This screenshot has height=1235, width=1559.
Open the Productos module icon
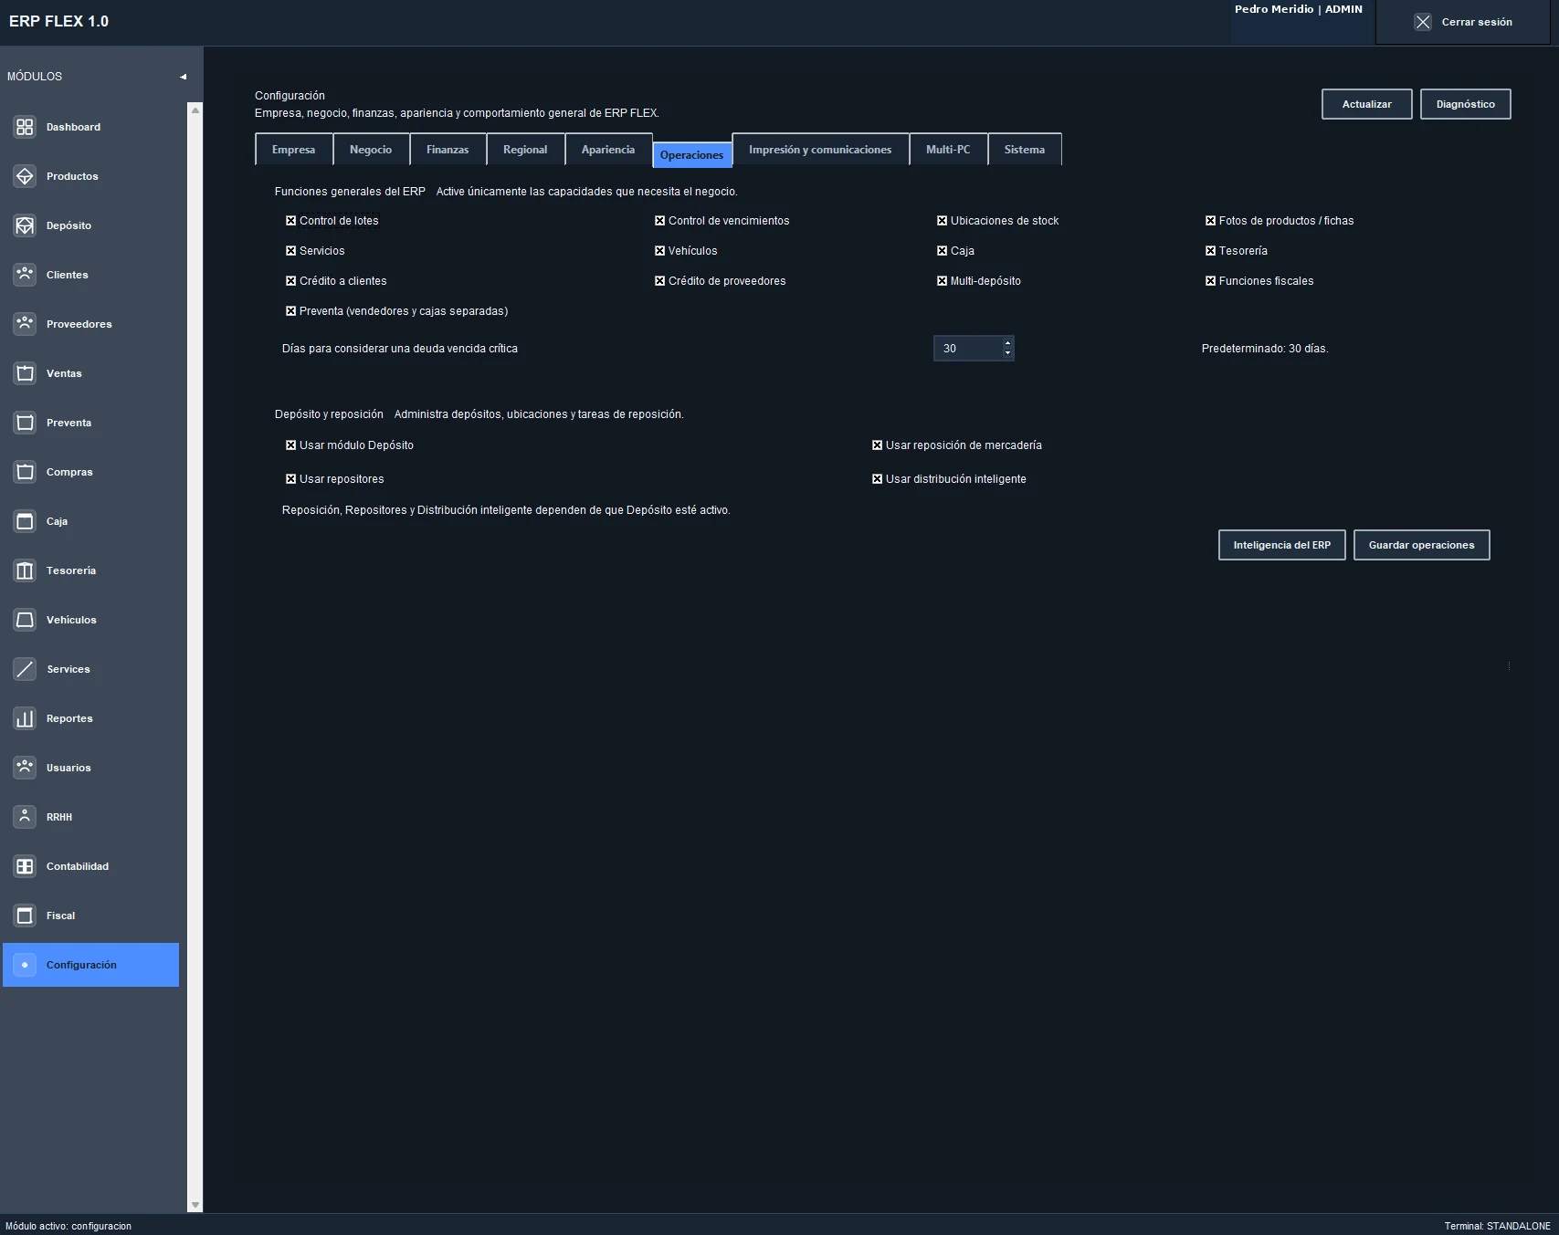coord(25,176)
